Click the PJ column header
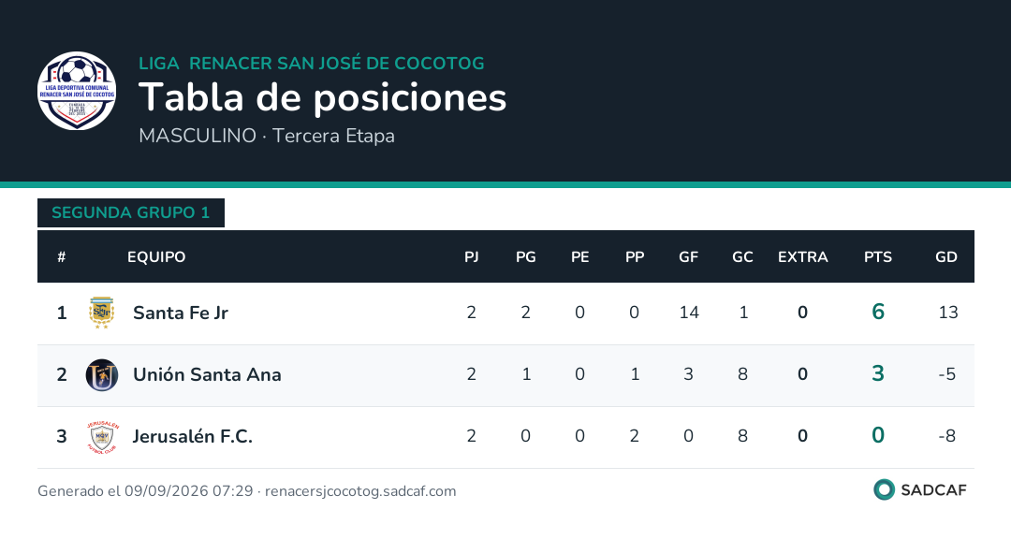The image size is (1011, 539). click(471, 257)
